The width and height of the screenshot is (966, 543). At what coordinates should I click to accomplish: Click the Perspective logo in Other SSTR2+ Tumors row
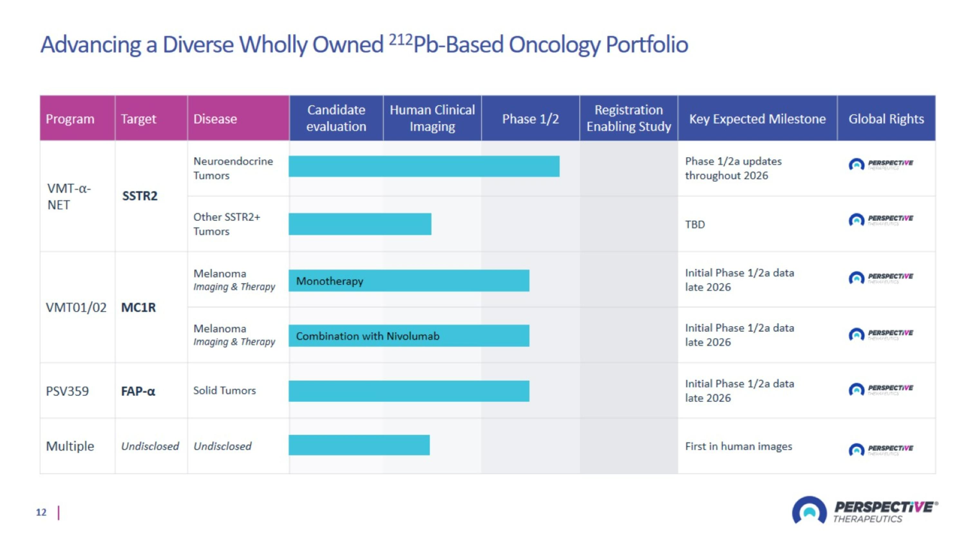880,220
